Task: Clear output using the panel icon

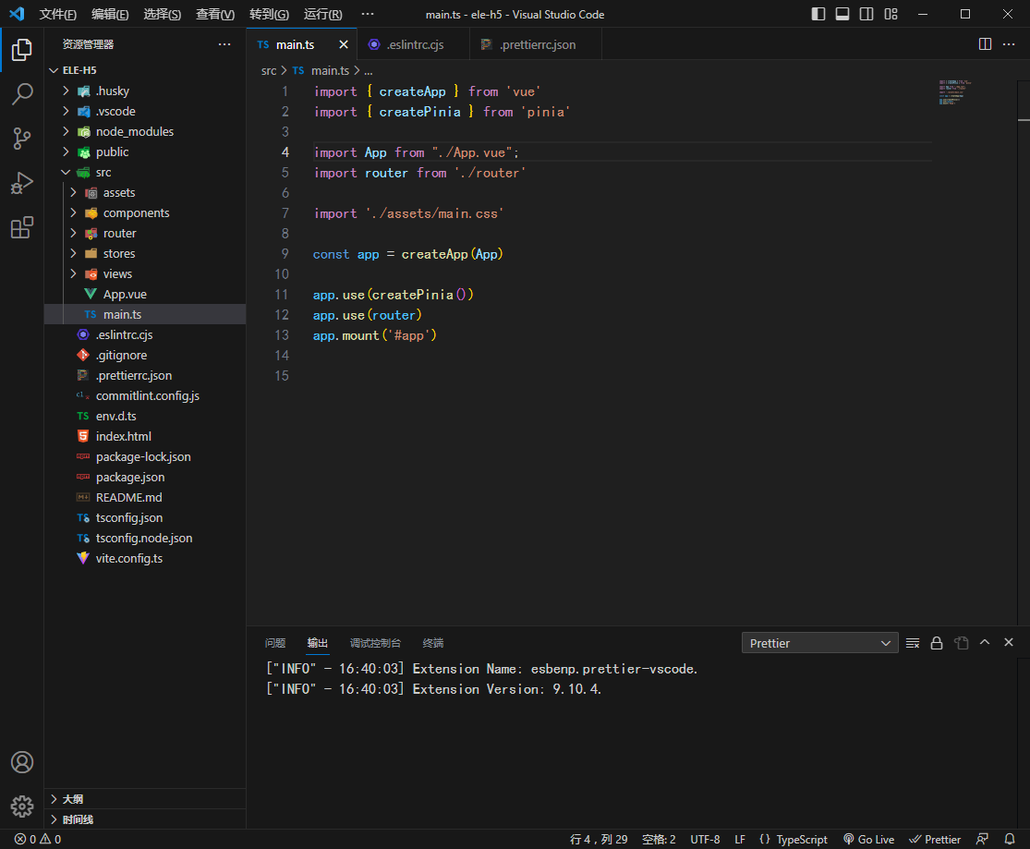Action: coord(913,643)
